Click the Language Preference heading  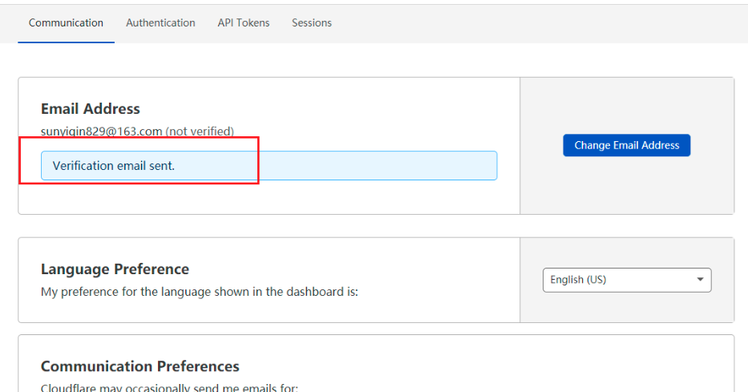tap(115, 269)
